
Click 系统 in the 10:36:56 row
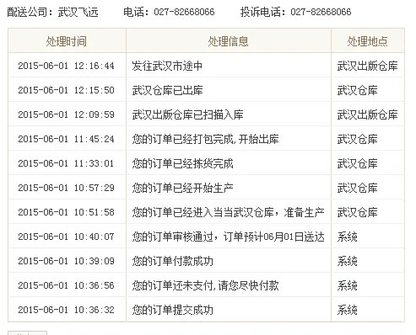(348, 285)
